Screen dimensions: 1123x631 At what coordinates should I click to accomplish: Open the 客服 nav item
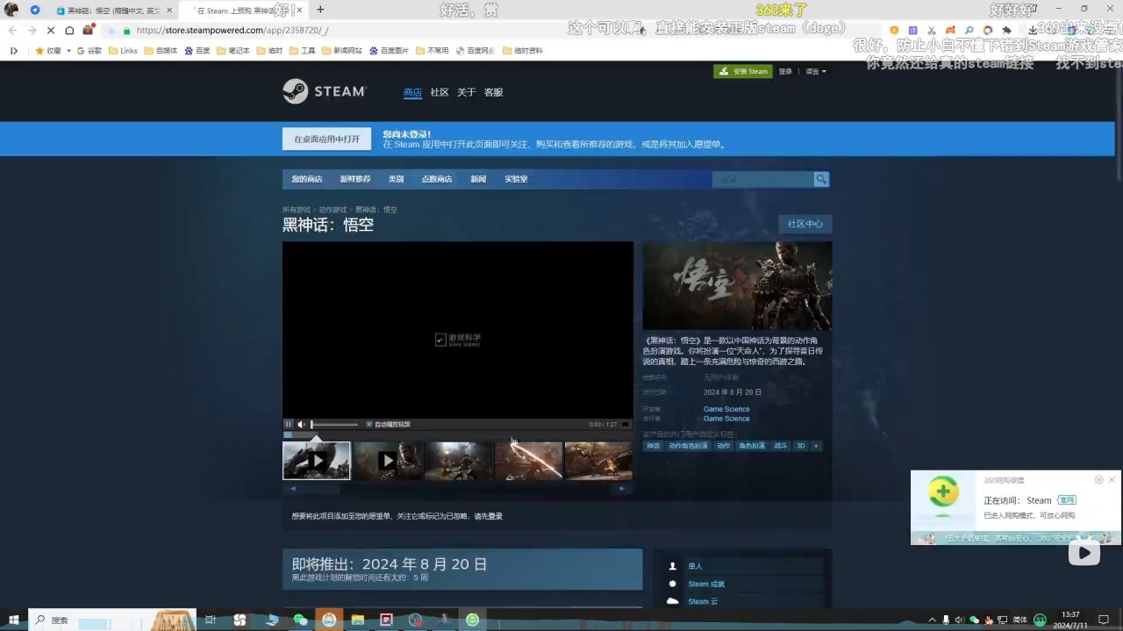494,92
